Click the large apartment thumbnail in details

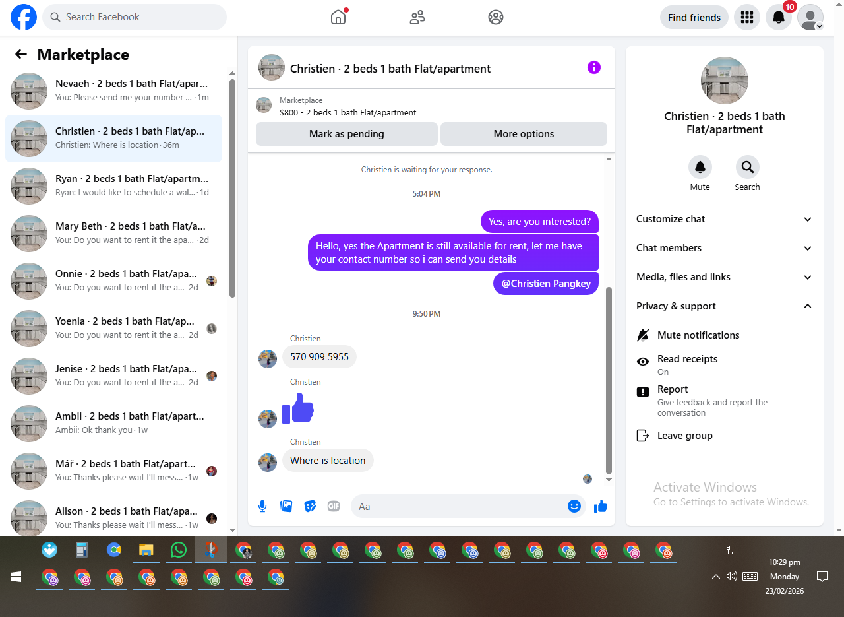725,81
